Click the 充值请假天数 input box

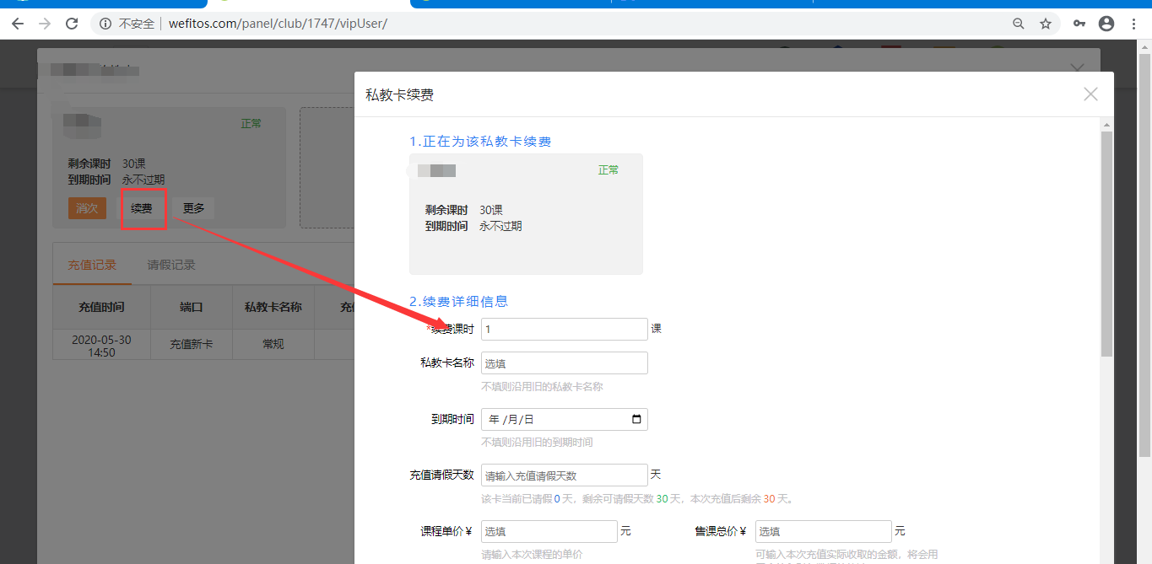564,475
